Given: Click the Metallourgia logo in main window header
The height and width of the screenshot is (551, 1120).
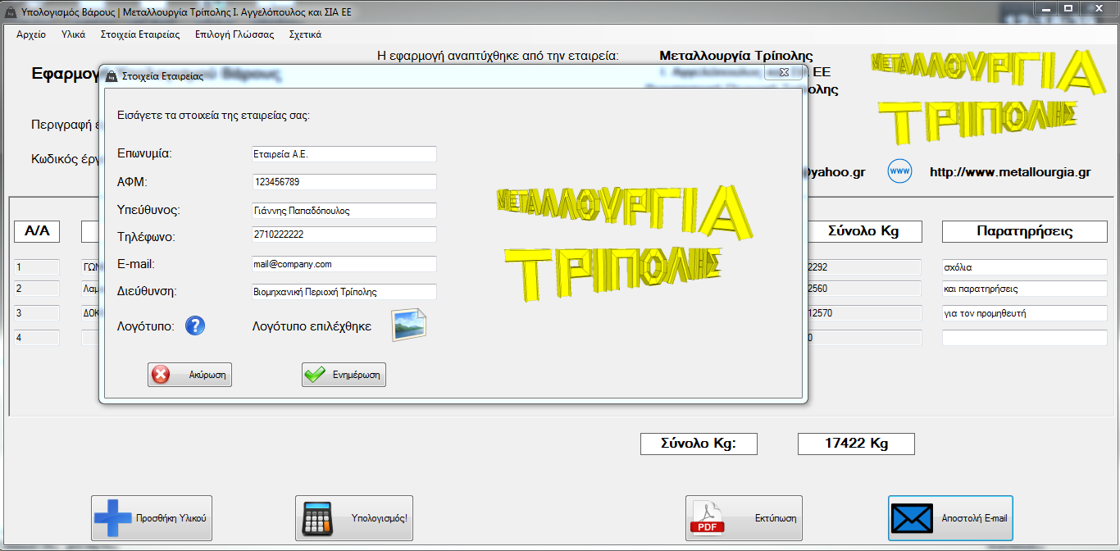Looking at the screenshot, I should point(986,97).
